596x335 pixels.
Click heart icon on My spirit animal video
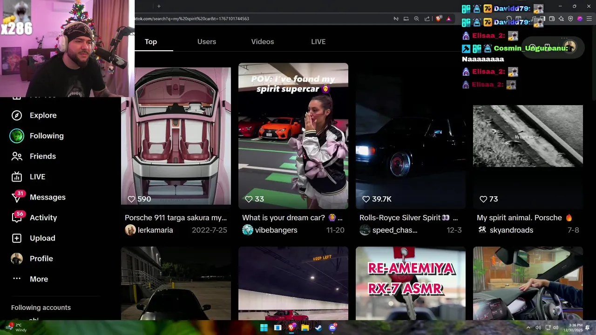pyautogui.click(x=483, y=199)
